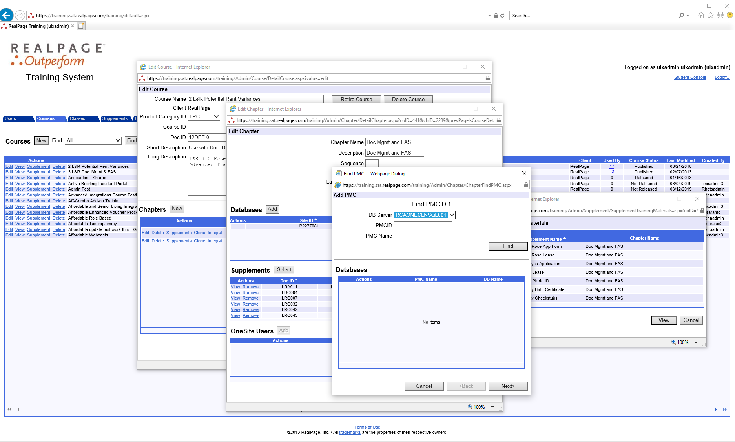Click the browser back arrow button
Viewport: 735px width, 442px height.
pyautogui.click(x=6, y=15)
